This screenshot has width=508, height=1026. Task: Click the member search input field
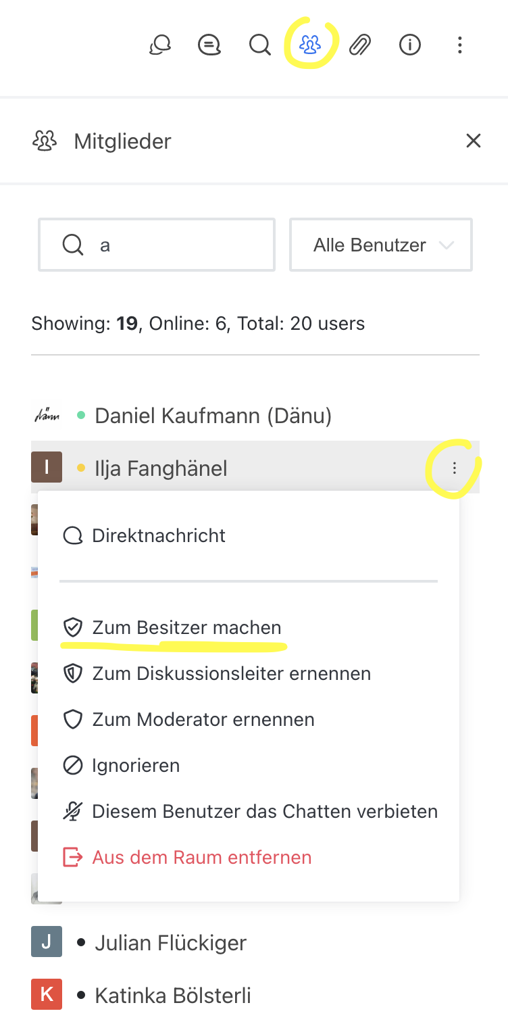pos(169,245)
